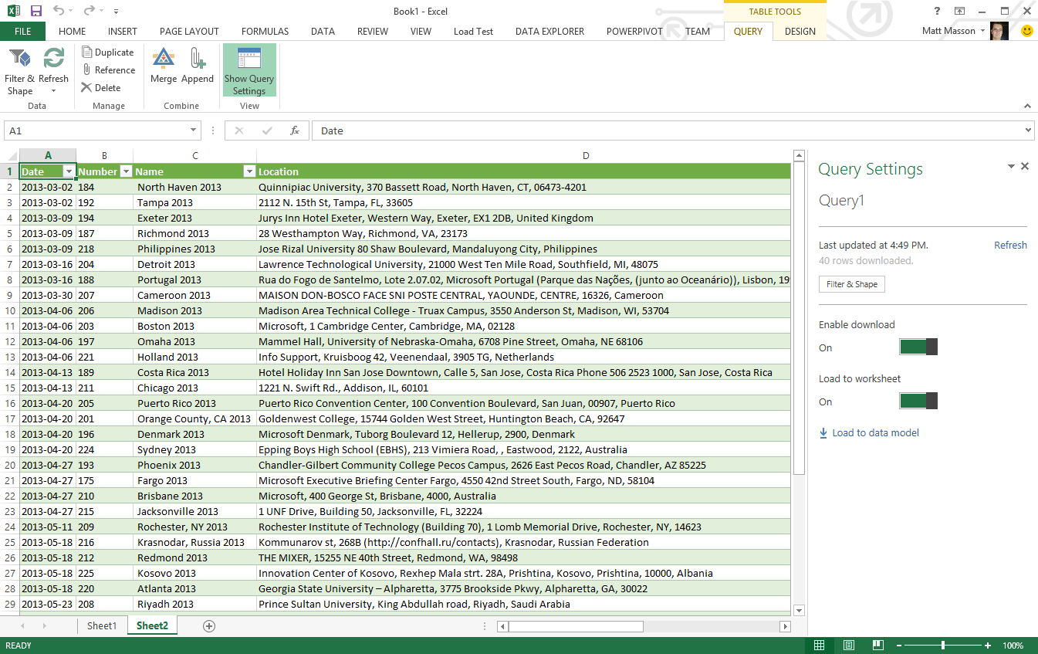
Task: Zoom in with the plus button
Action: pos(988,646)
